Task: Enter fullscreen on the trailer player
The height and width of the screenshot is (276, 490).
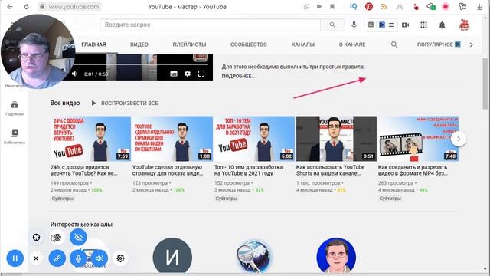Action: click(x=201, y=74)
